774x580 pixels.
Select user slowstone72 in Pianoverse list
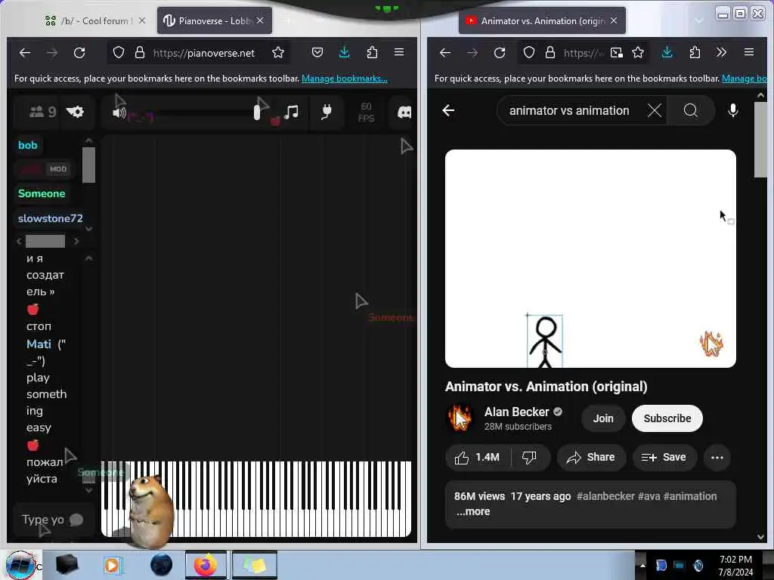point(51,218)
